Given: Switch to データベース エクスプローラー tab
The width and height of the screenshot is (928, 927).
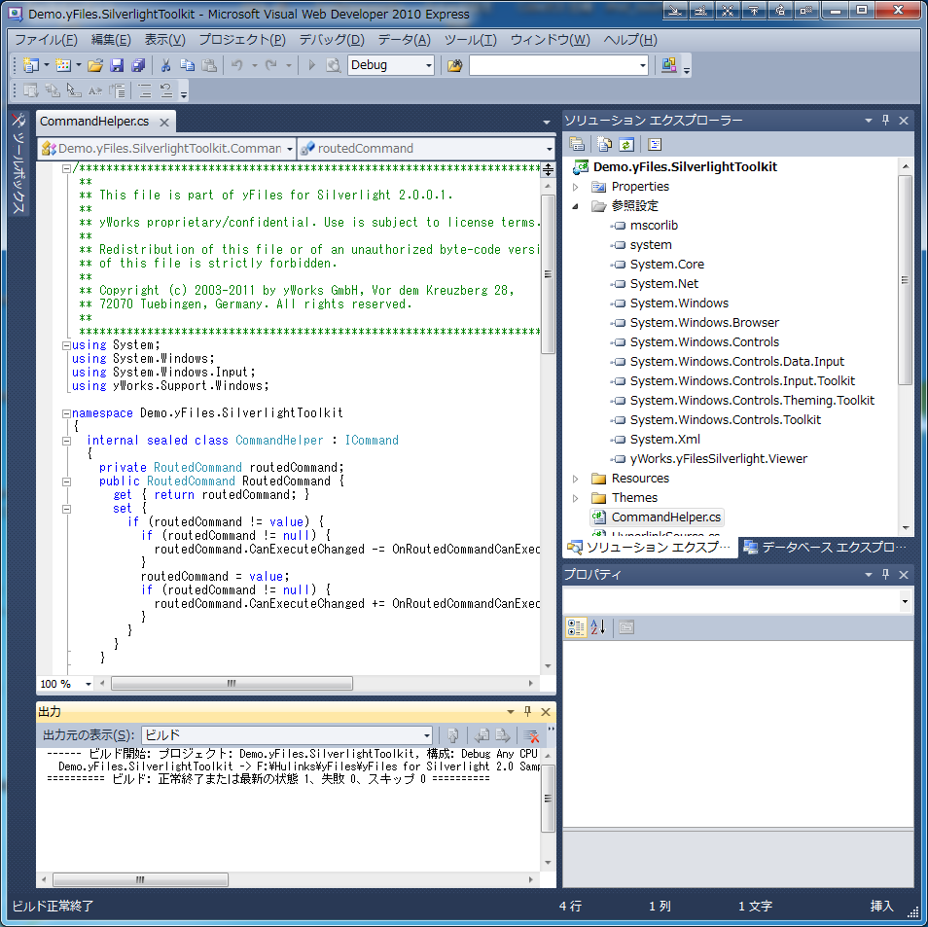Looking at the screenshot, I should point(826,547).
